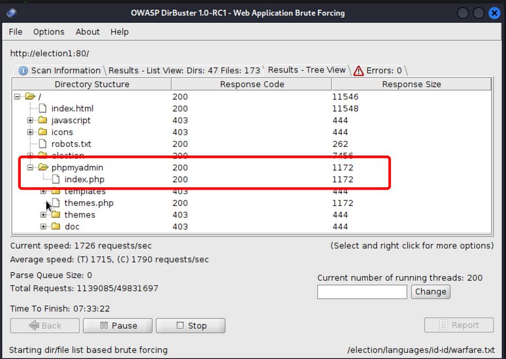Image resolution: width=506 pixels, height=359 pixels.
Task: Click the Directory Stucture column header
Action: [91, 84]
